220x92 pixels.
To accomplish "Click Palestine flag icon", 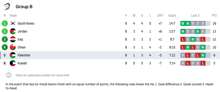I will point(13,55).
